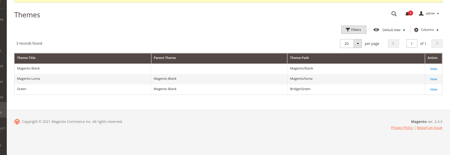
Task: View the Magento Blank theme
Action: click(433, 69)
